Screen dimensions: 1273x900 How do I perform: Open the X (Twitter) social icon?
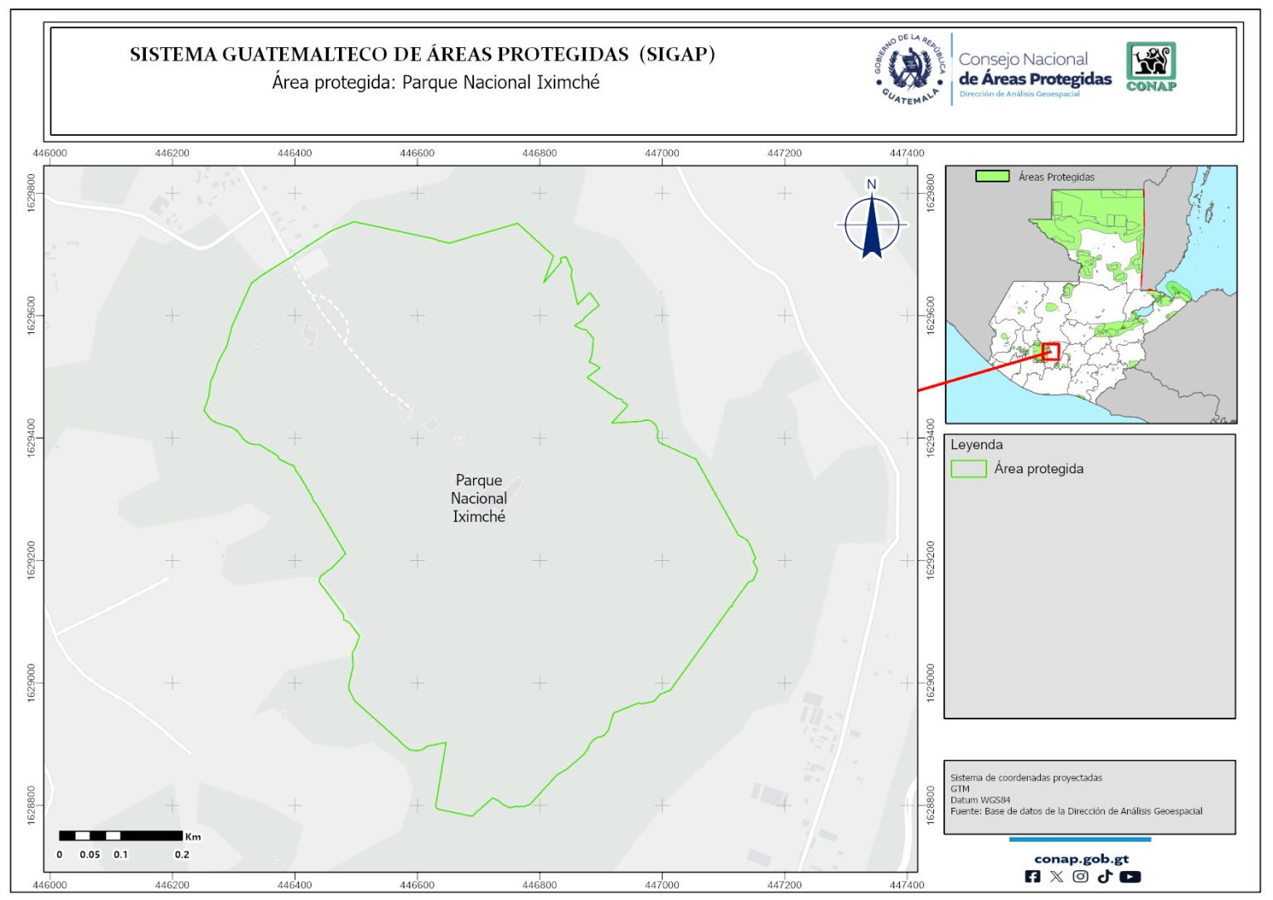click(1057, 876)
